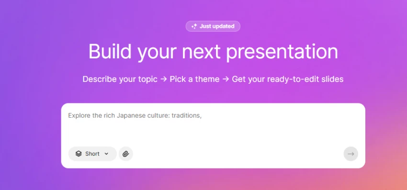Submit the prompt with the arrow button
Viewport: 407px width, 190px height.
tap(350, 154)
